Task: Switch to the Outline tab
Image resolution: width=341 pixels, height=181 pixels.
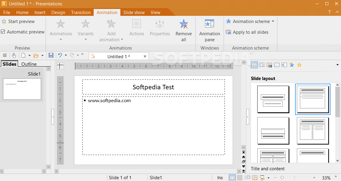Action: [29, 64]
